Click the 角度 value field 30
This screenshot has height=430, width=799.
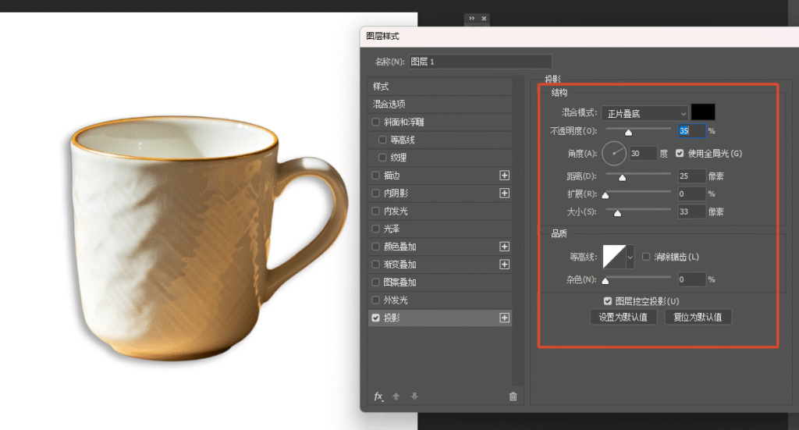tap(643, 154)
